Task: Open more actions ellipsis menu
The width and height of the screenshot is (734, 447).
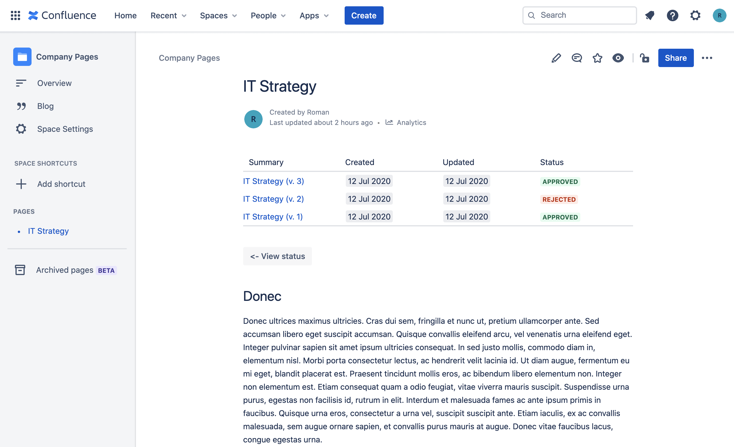Action: click(707, 58)
